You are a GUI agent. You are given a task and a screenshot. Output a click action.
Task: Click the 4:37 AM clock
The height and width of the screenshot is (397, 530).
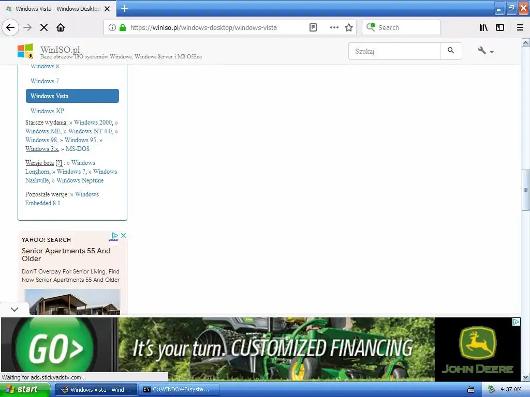click(511, 389)
